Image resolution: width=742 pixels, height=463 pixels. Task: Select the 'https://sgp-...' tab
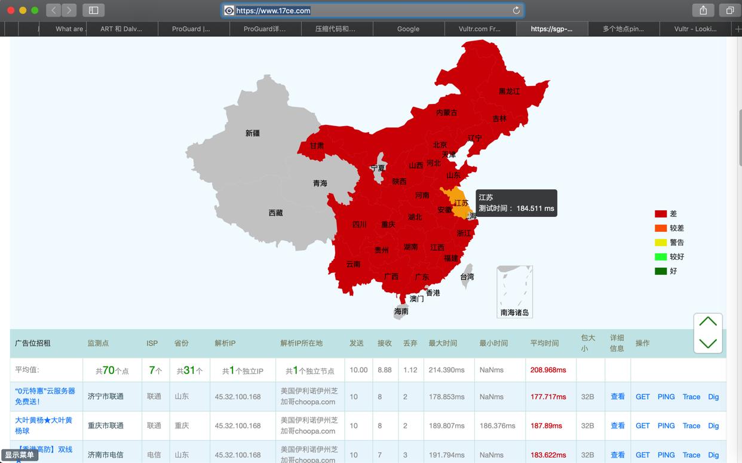tap(551, 29)
